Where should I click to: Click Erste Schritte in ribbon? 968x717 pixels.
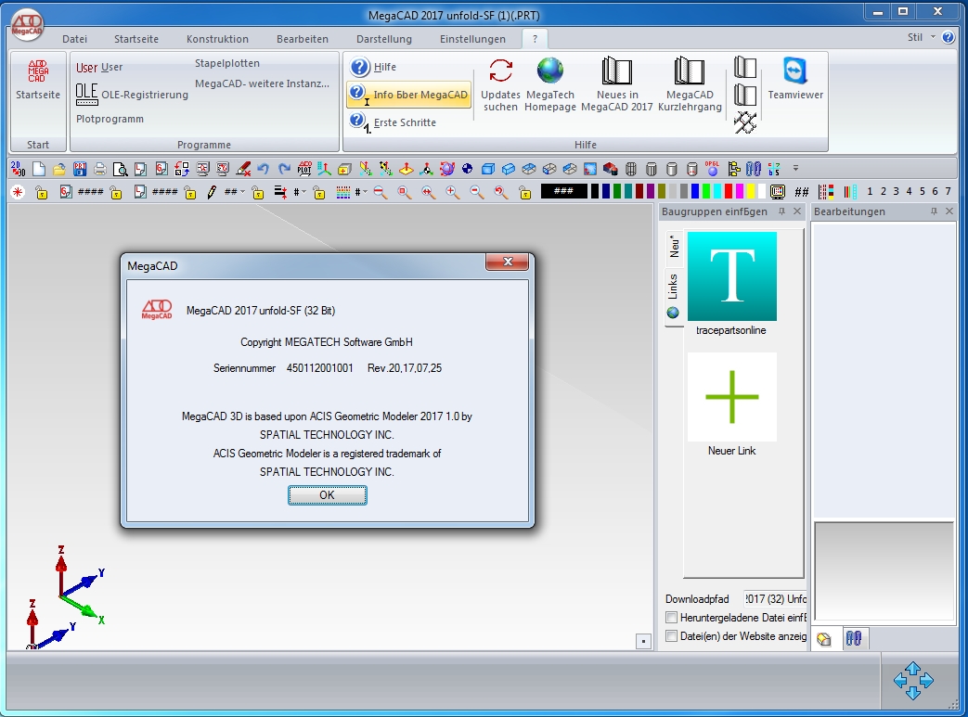[393, 122]
